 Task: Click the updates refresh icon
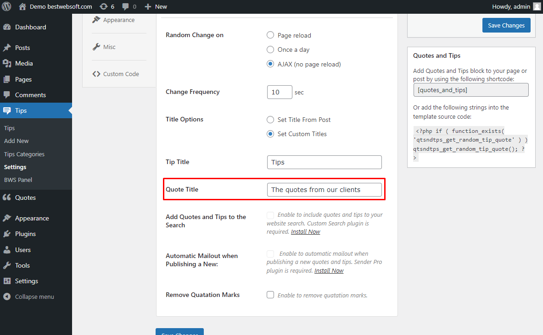pyautogui.click(x=104, y=6)
